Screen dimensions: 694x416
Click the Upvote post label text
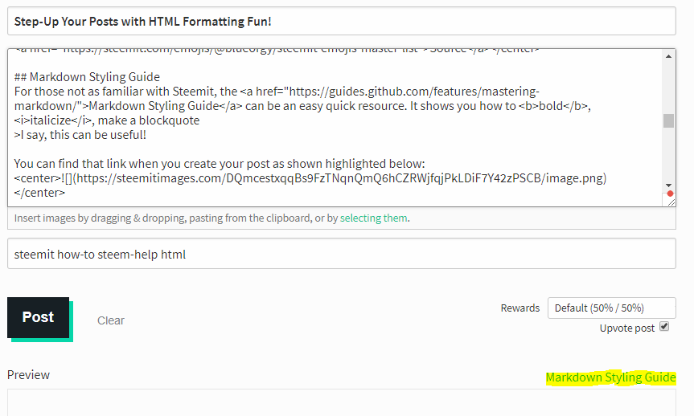pos(626,328)
